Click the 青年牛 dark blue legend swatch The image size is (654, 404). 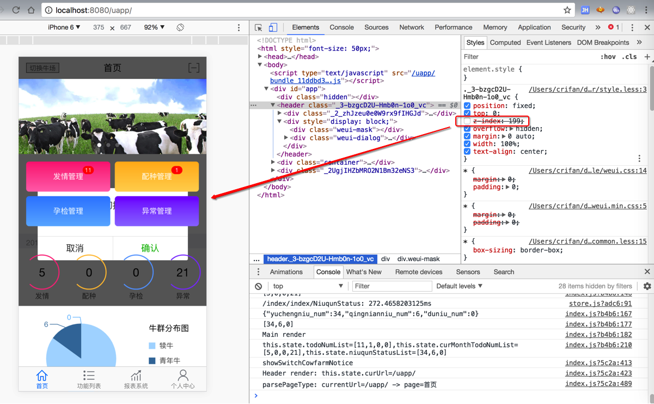pyautogui.click(x=152, y=360)
